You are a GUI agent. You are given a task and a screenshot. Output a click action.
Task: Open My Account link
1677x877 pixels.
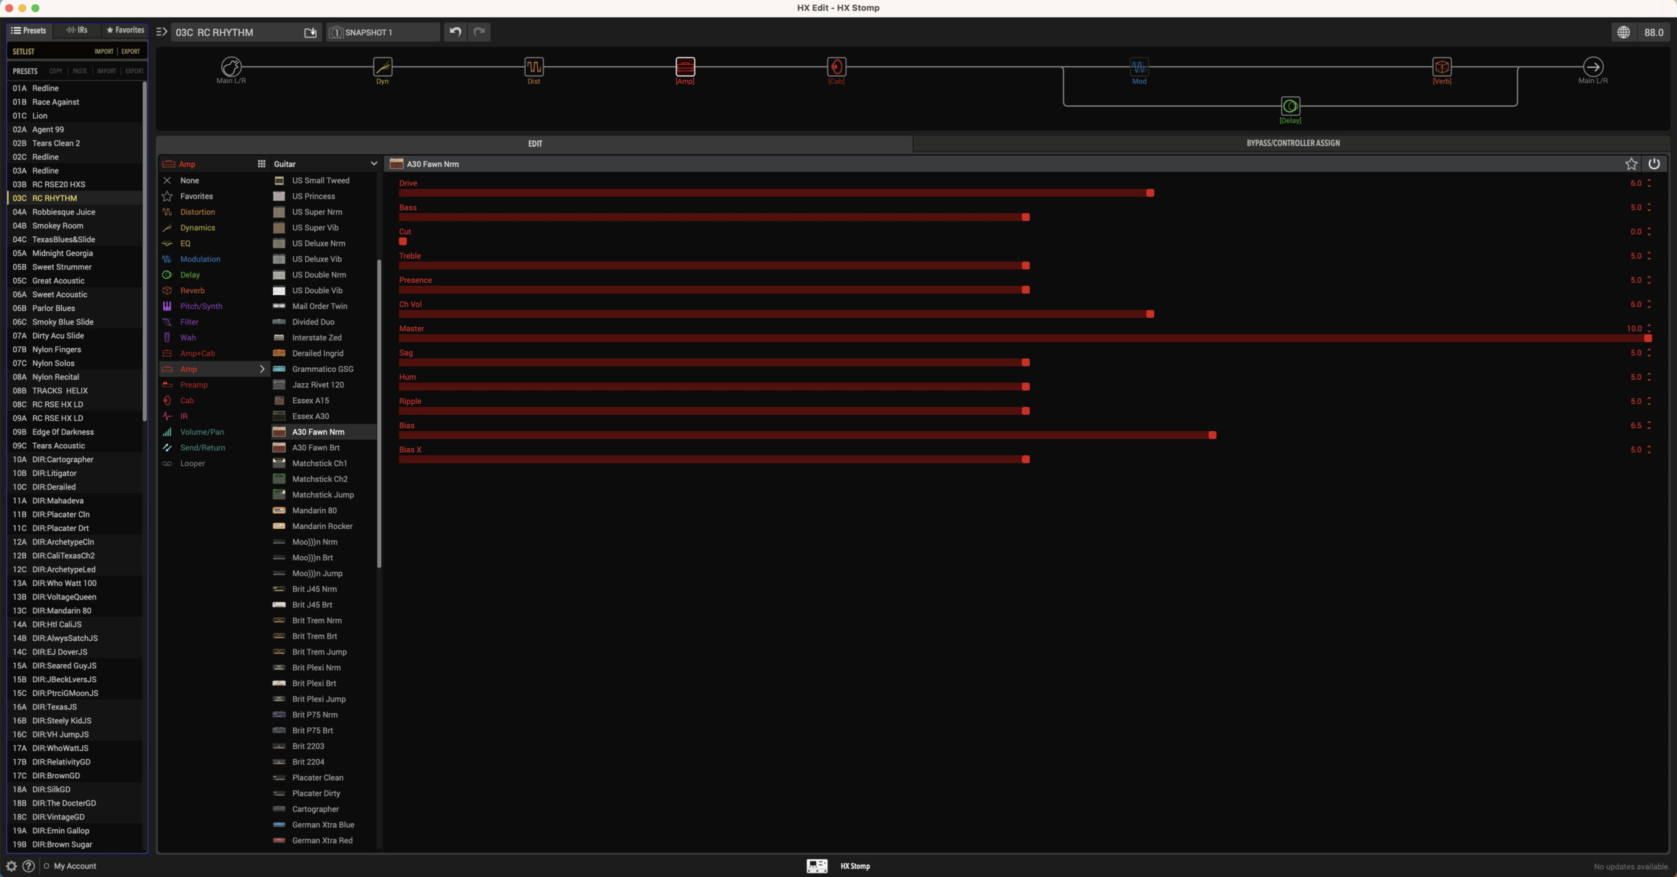(75, 866)
